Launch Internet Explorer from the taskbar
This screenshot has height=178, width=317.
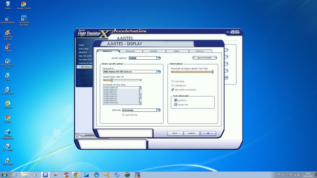pyautogui.click(x=15, y=175)
